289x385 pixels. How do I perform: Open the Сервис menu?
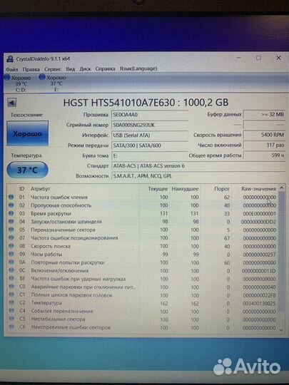(53, 69)
